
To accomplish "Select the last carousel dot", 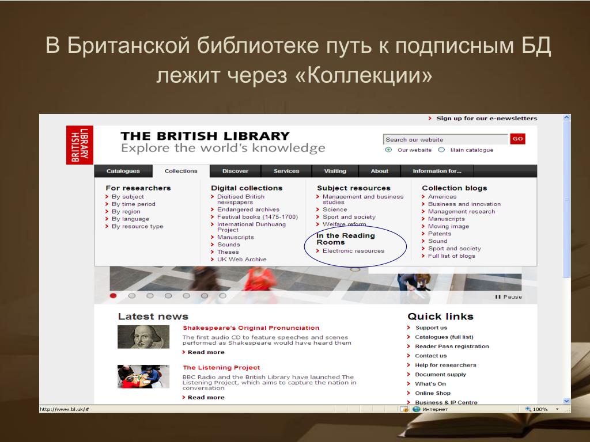I will click(223, 296).
